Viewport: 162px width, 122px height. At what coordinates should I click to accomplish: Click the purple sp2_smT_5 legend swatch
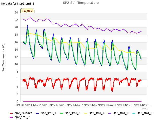110,113
